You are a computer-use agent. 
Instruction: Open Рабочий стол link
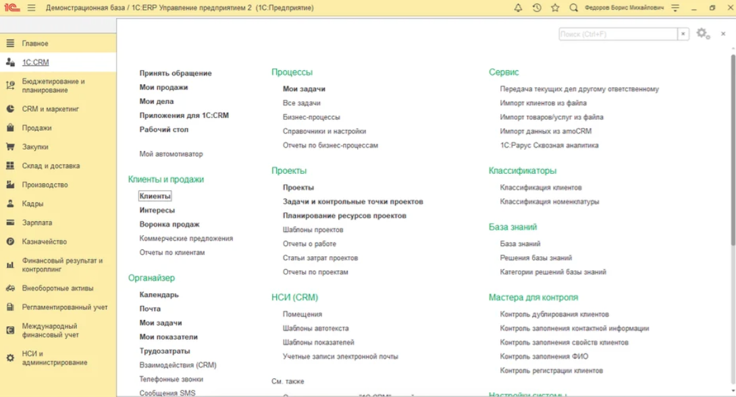164,129
